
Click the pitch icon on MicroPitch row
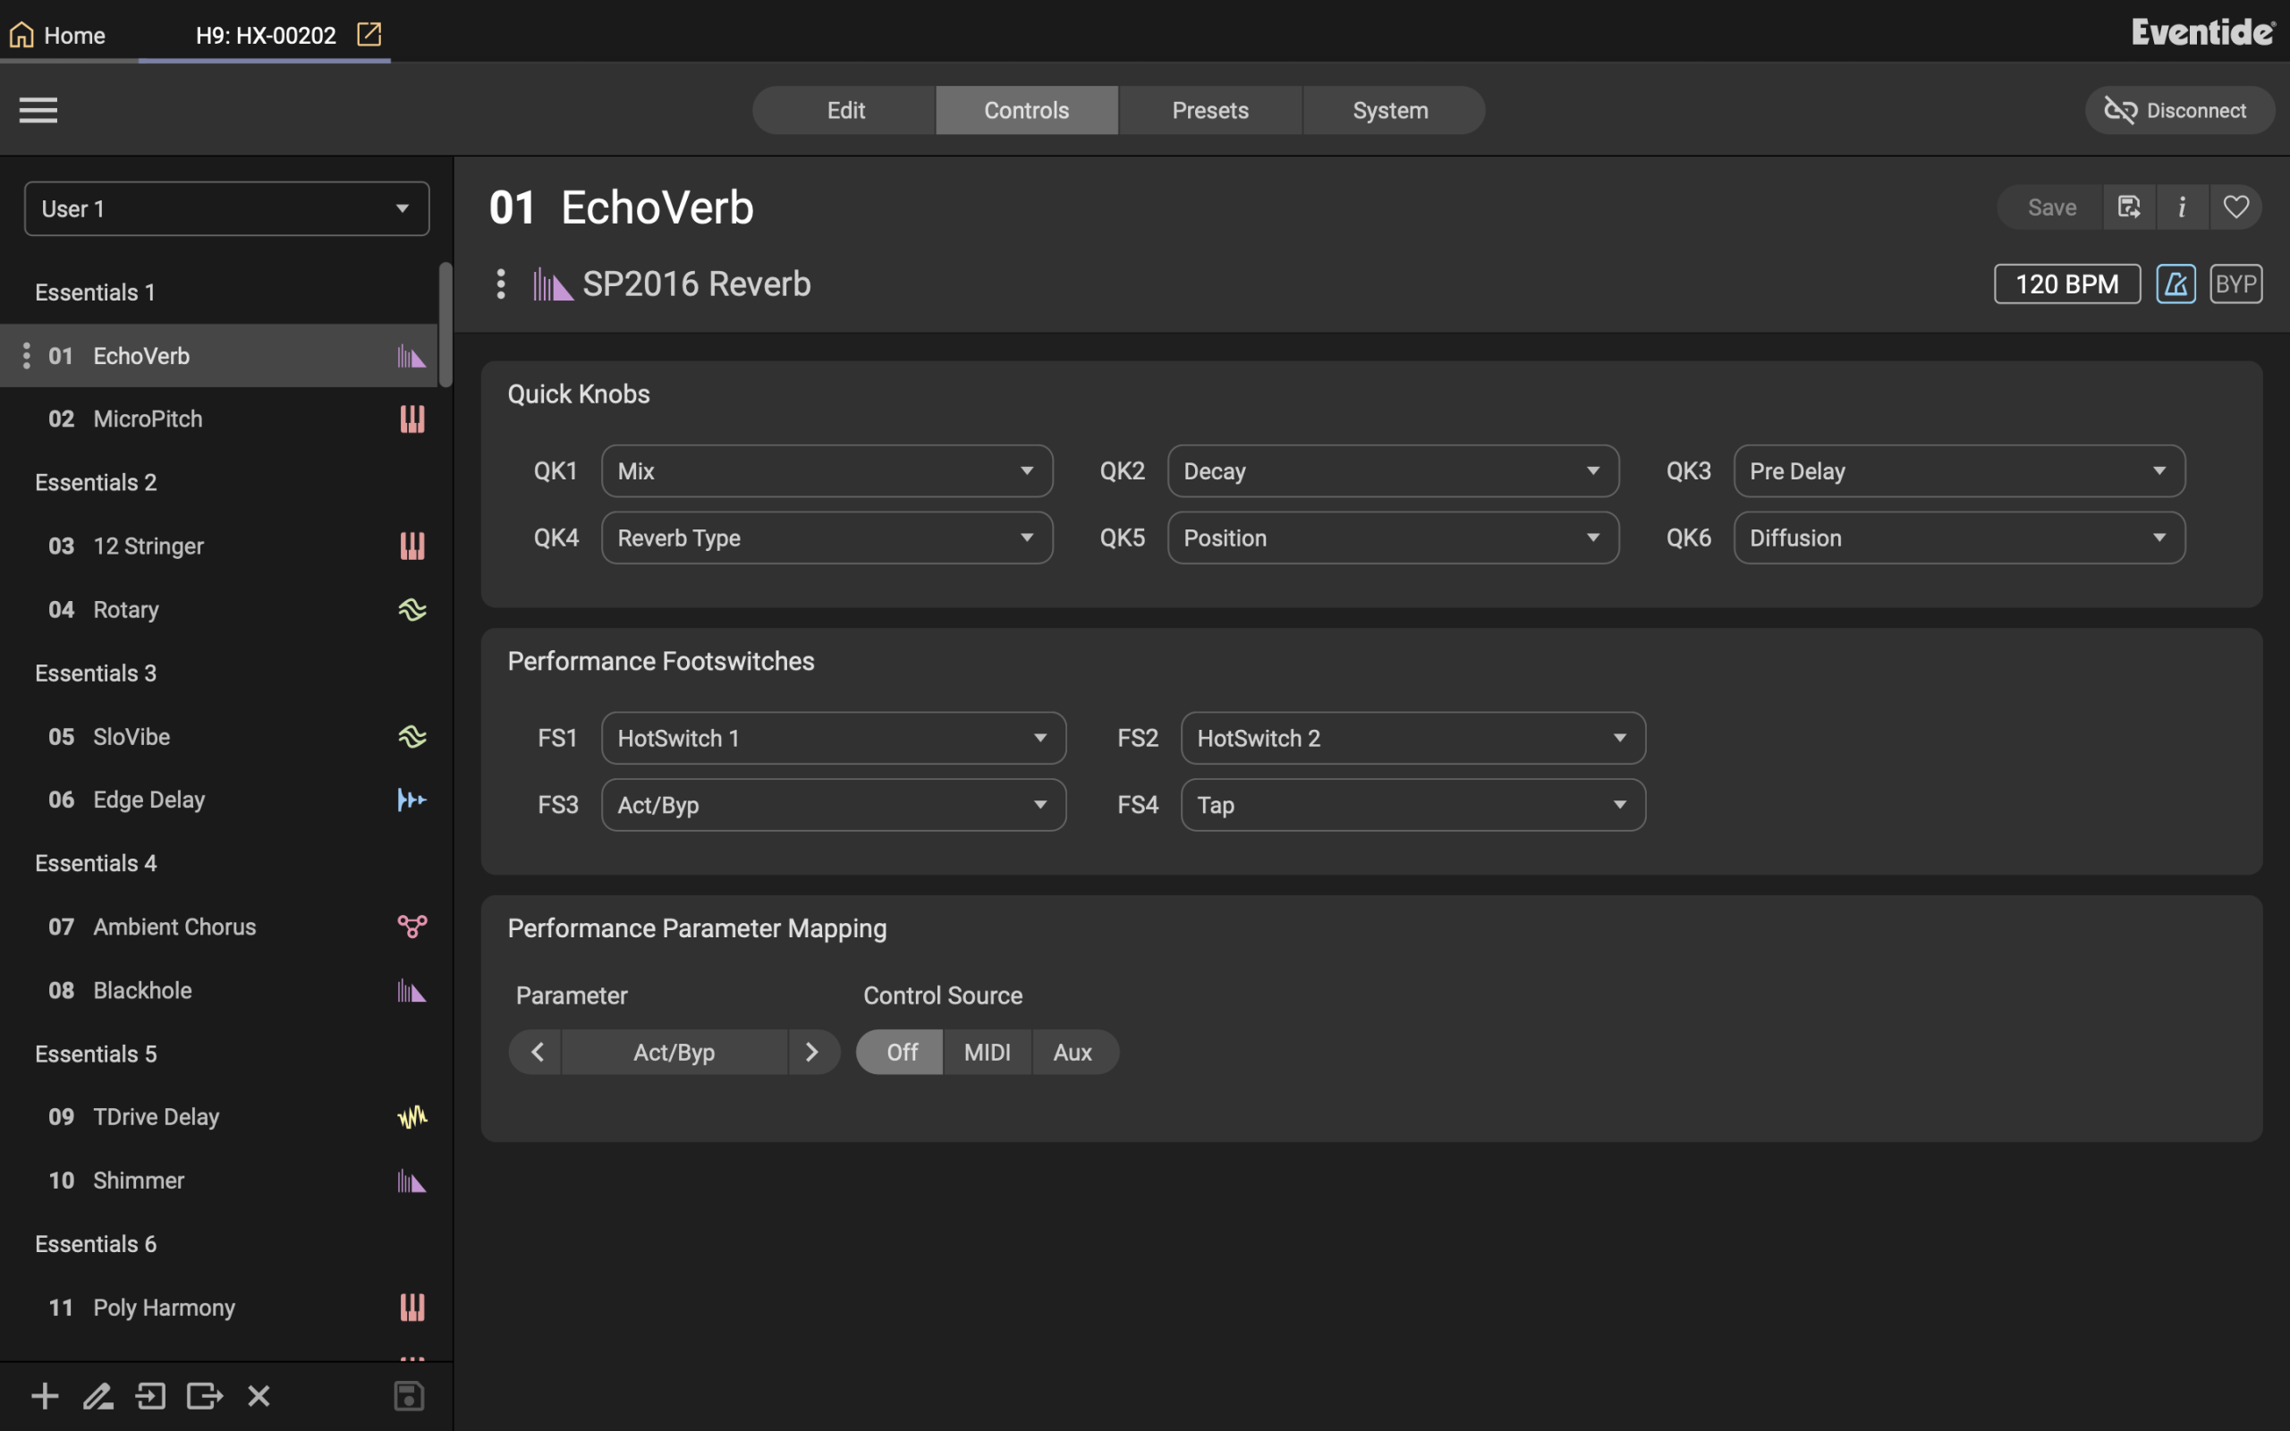click(411, 419)
